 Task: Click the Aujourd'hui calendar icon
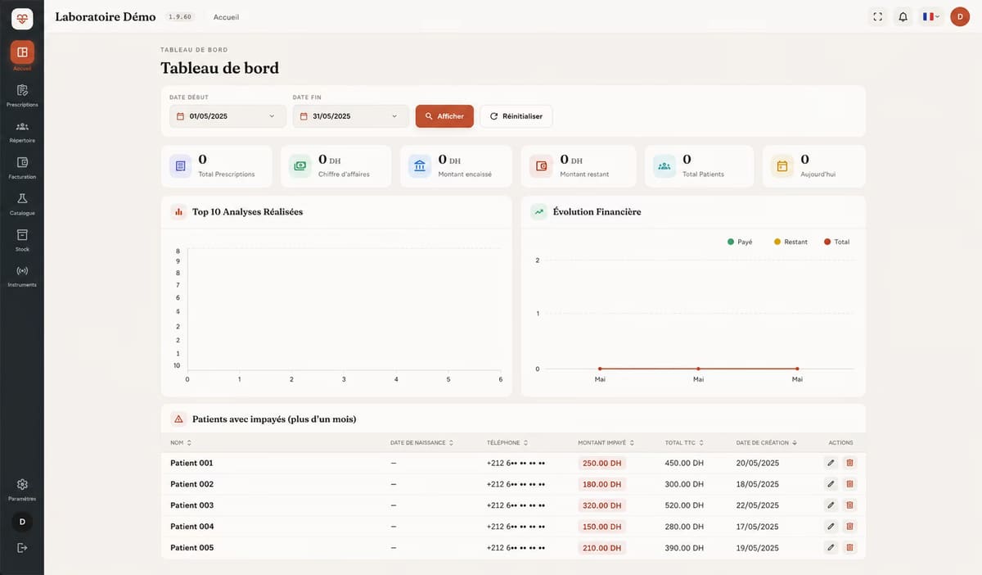782,166
